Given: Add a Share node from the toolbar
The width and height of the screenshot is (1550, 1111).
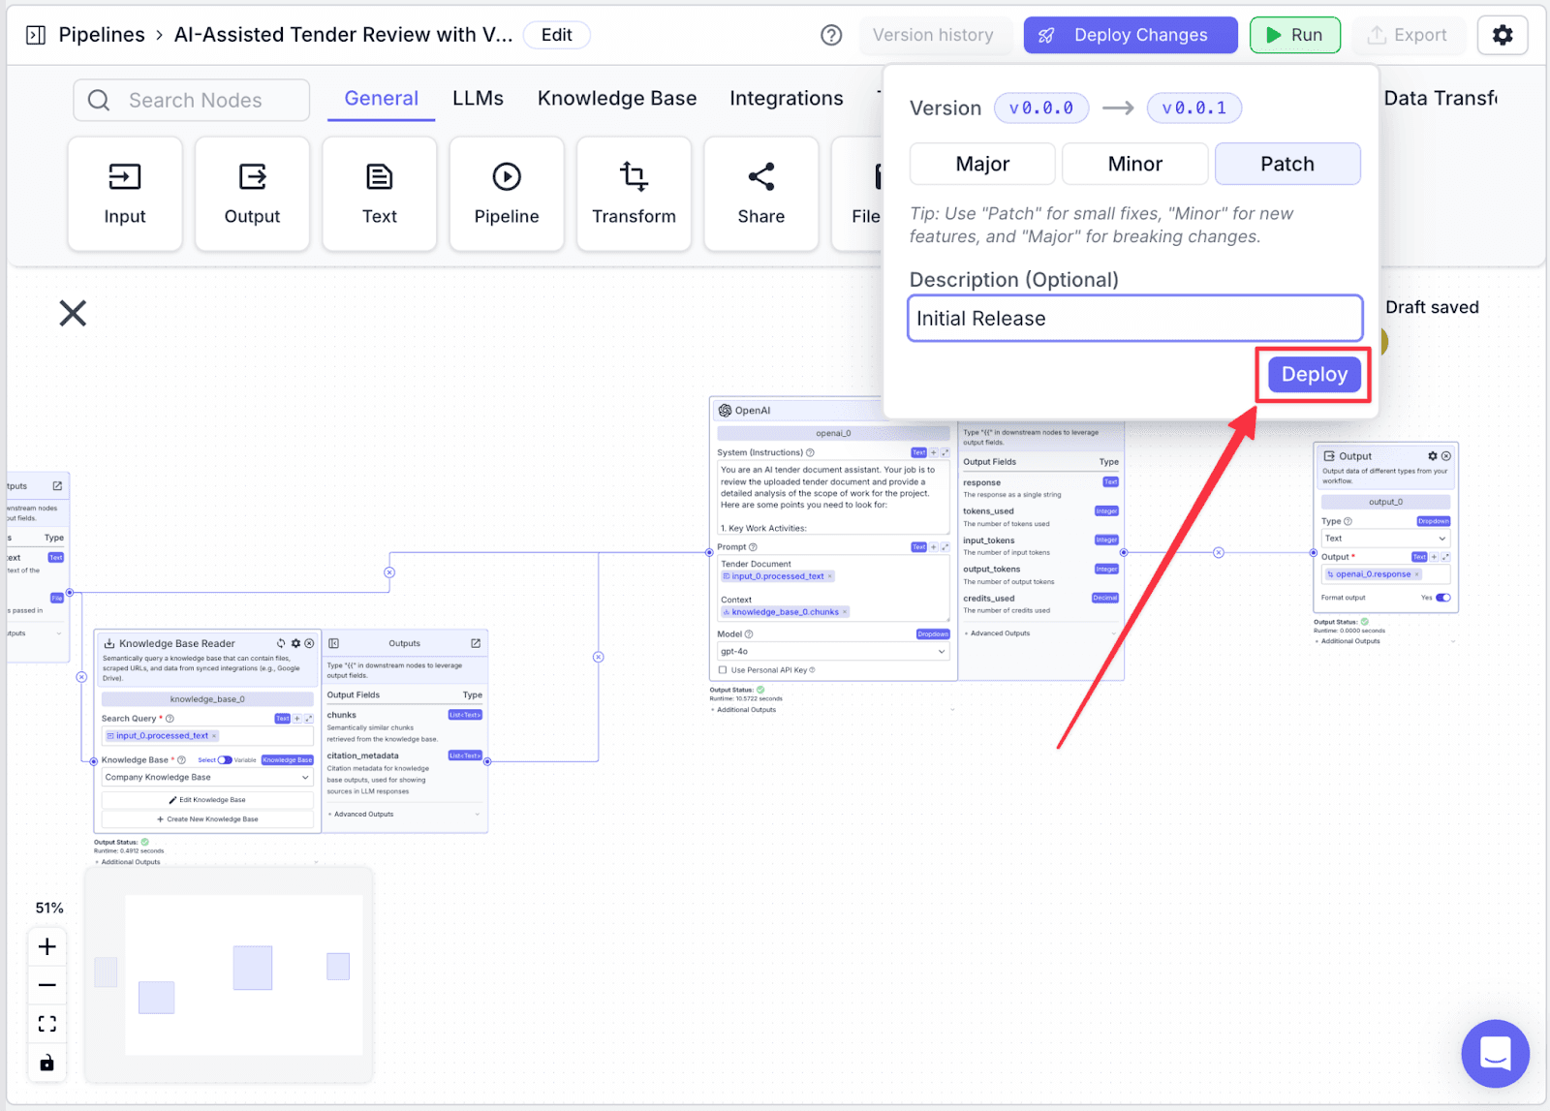Looking at the screenshot, I should [761, 194].
